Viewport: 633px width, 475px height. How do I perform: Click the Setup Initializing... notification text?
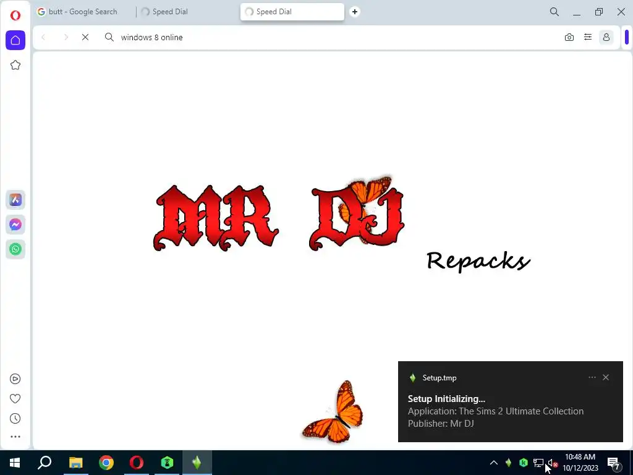(x=446, y=399)
